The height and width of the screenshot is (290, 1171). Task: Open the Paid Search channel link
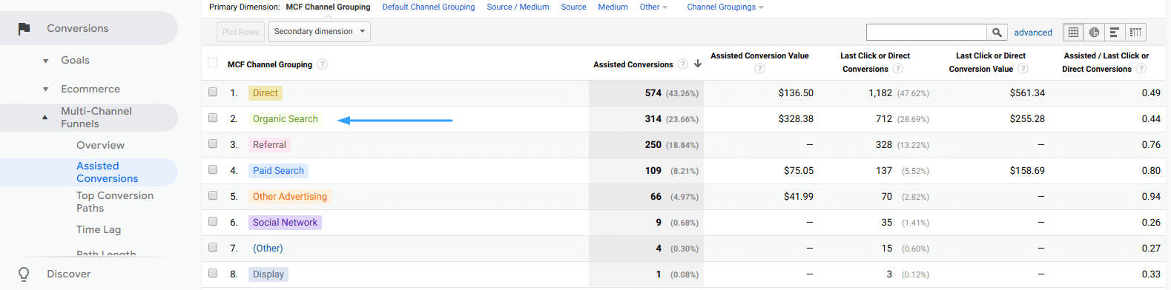278,171
